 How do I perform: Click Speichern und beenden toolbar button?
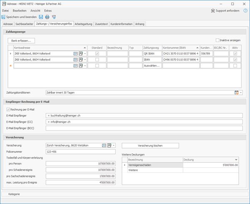pos(19,17)
